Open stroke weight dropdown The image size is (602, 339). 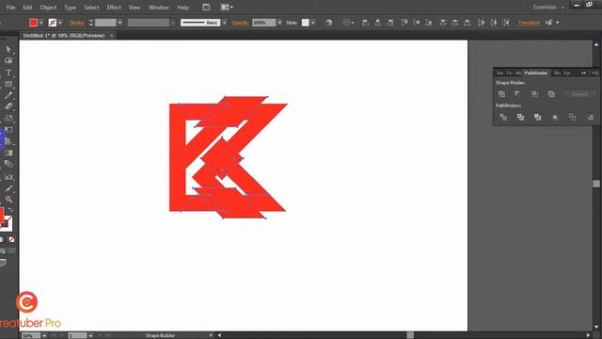click(x=120, y=23)
